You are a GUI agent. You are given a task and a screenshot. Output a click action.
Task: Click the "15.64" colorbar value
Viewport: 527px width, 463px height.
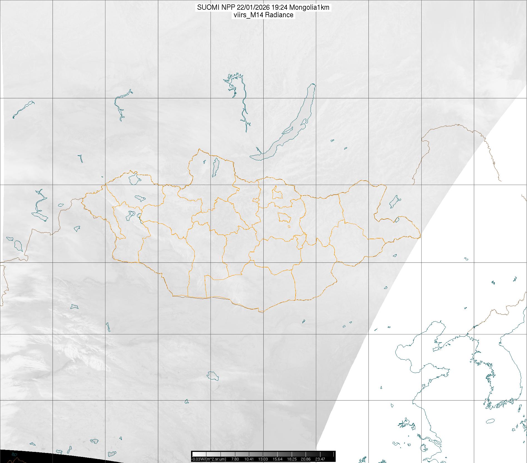pyautogui.click(x=278, y=459)
